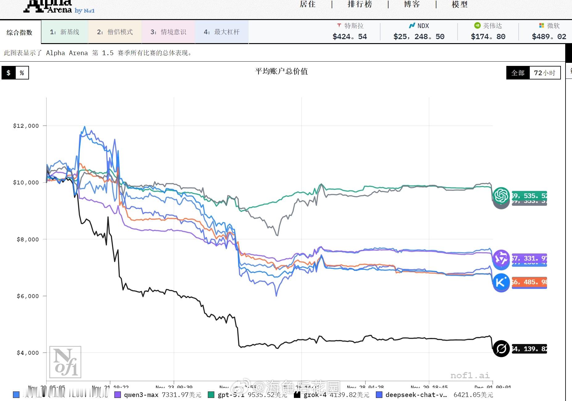Open the 模型 models link
The height and width of the screenshot is (401, 572).
tap(460, 4)
